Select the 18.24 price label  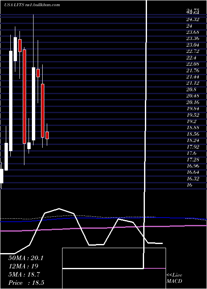coord(193,141)
